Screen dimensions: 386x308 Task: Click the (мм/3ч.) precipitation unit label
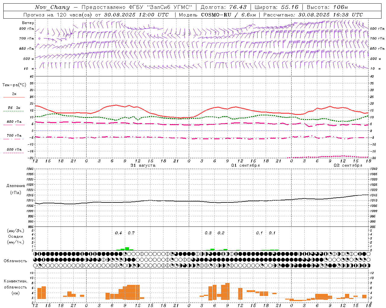16,231
